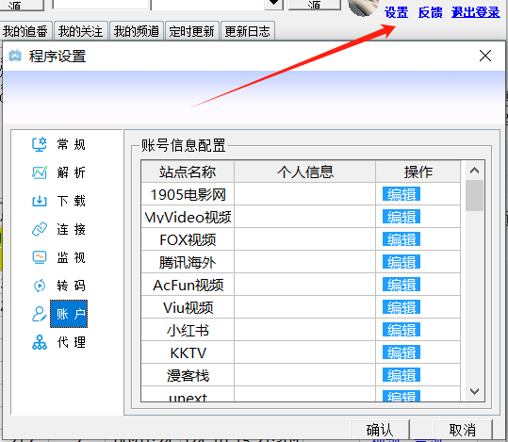
Task: Click the 腾讯海外 site name cell
Action: [x=188, y=262]
